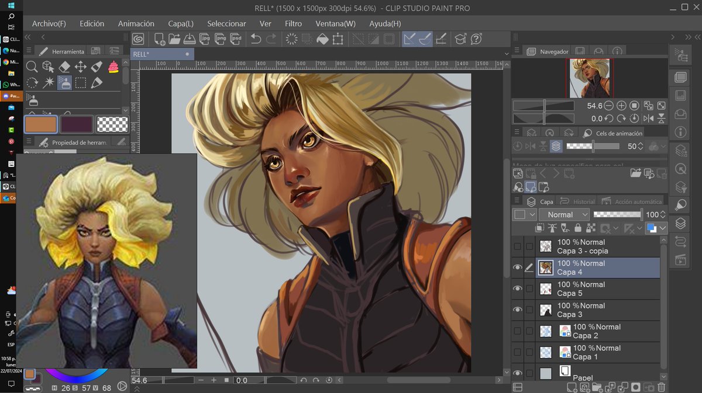The width and height of the screenshot is (702, 393).
Task: Create a new canvas file
Action: pos(159,39)
